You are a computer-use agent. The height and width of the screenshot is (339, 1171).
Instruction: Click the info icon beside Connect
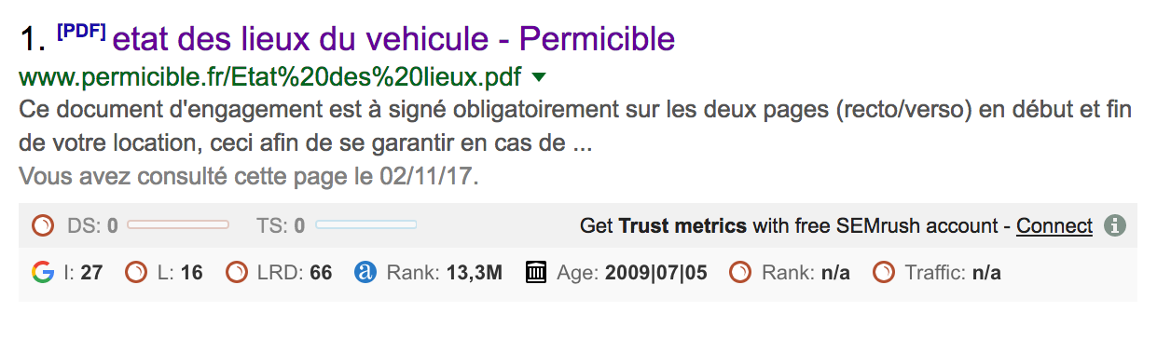(1115, 225)
